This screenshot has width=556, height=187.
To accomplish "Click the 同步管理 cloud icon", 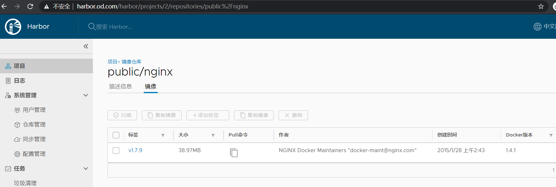I will pyautogui.click(x=17, y=139).
